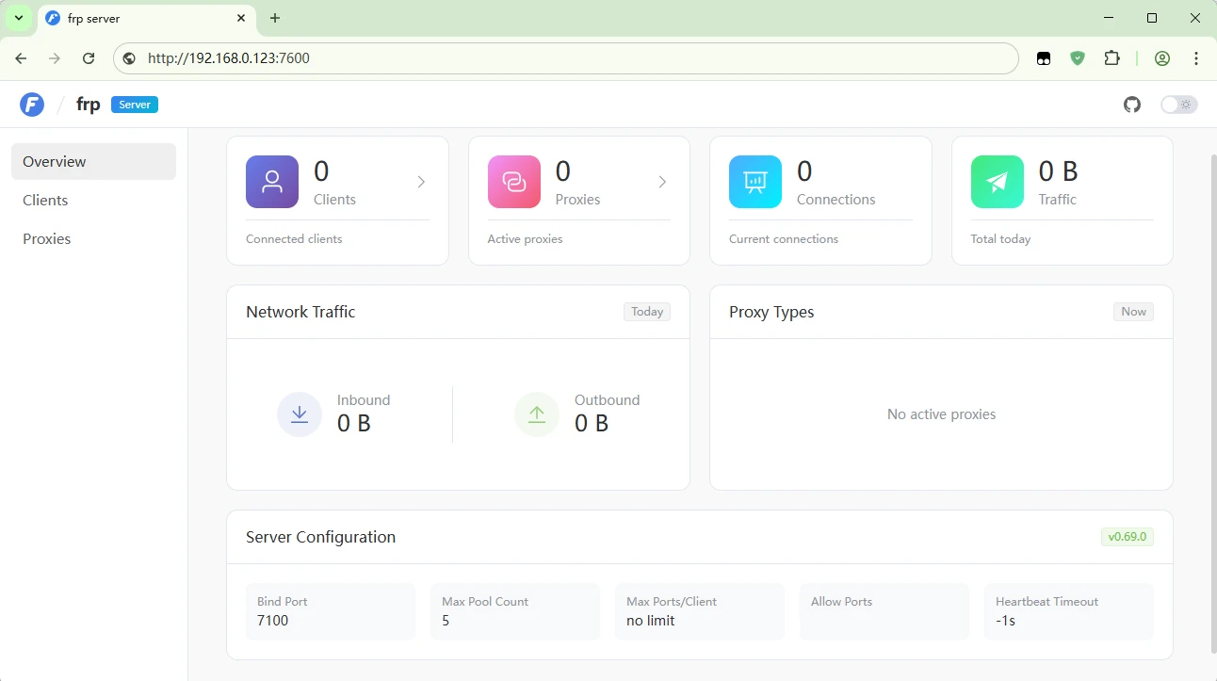Click the Total today caption

1000,239
